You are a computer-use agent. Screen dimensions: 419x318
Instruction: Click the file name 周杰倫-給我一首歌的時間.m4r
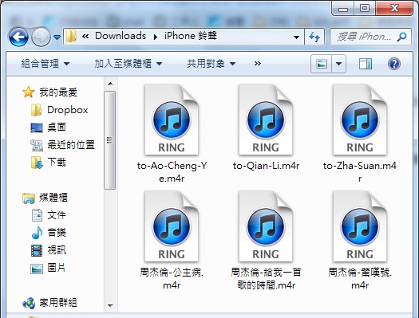[266, 279]
